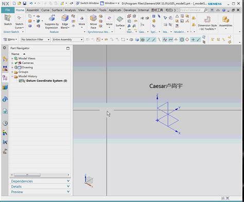Switch to the Render ribbon tab
The image size is (244, 202).
coord(92,10)
